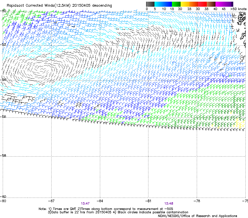This screenshot has width=248, height=218.
Task: Click the '>50 knots' legend label
Action: tap(238, 9)
